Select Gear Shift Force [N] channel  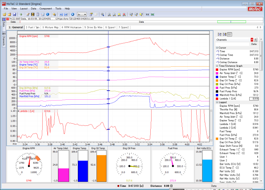[x=237, y=146]
